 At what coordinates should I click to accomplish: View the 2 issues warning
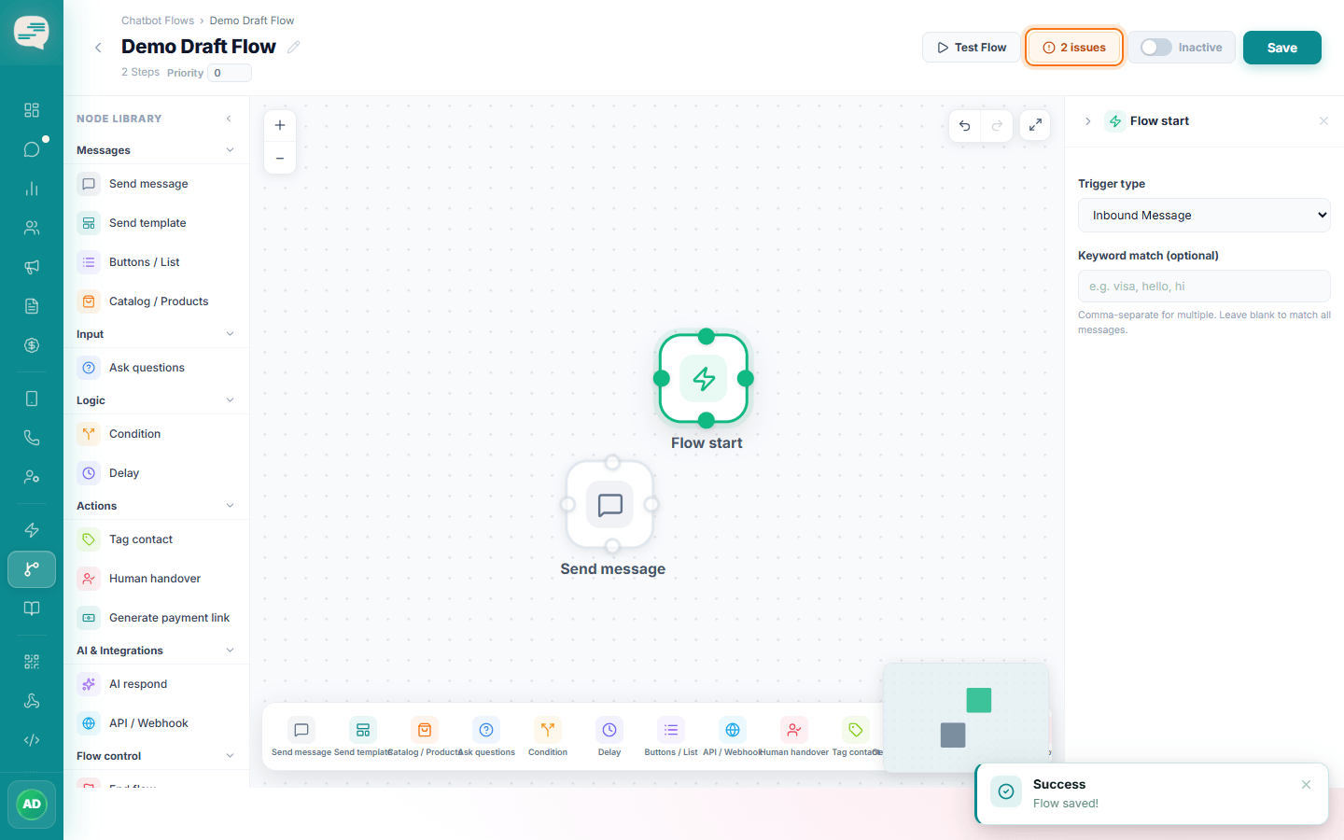[1074, 48]
